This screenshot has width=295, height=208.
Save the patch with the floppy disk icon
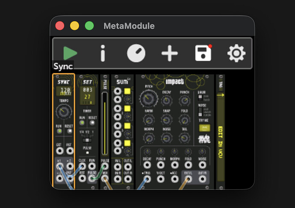pos(204,53)
